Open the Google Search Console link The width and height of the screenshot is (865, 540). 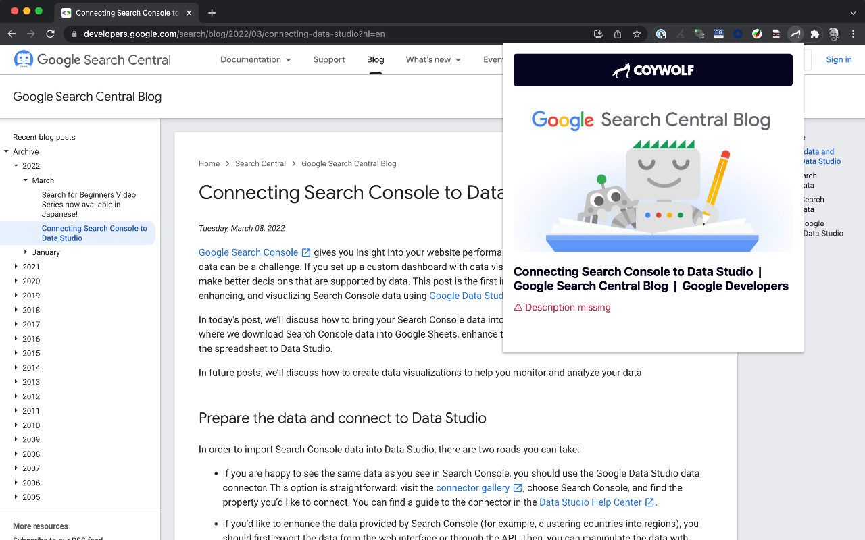coord(248,252)
